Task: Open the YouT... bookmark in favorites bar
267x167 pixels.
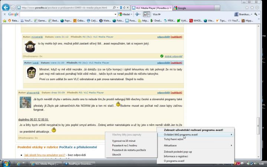Action: [x=26, y=21]
